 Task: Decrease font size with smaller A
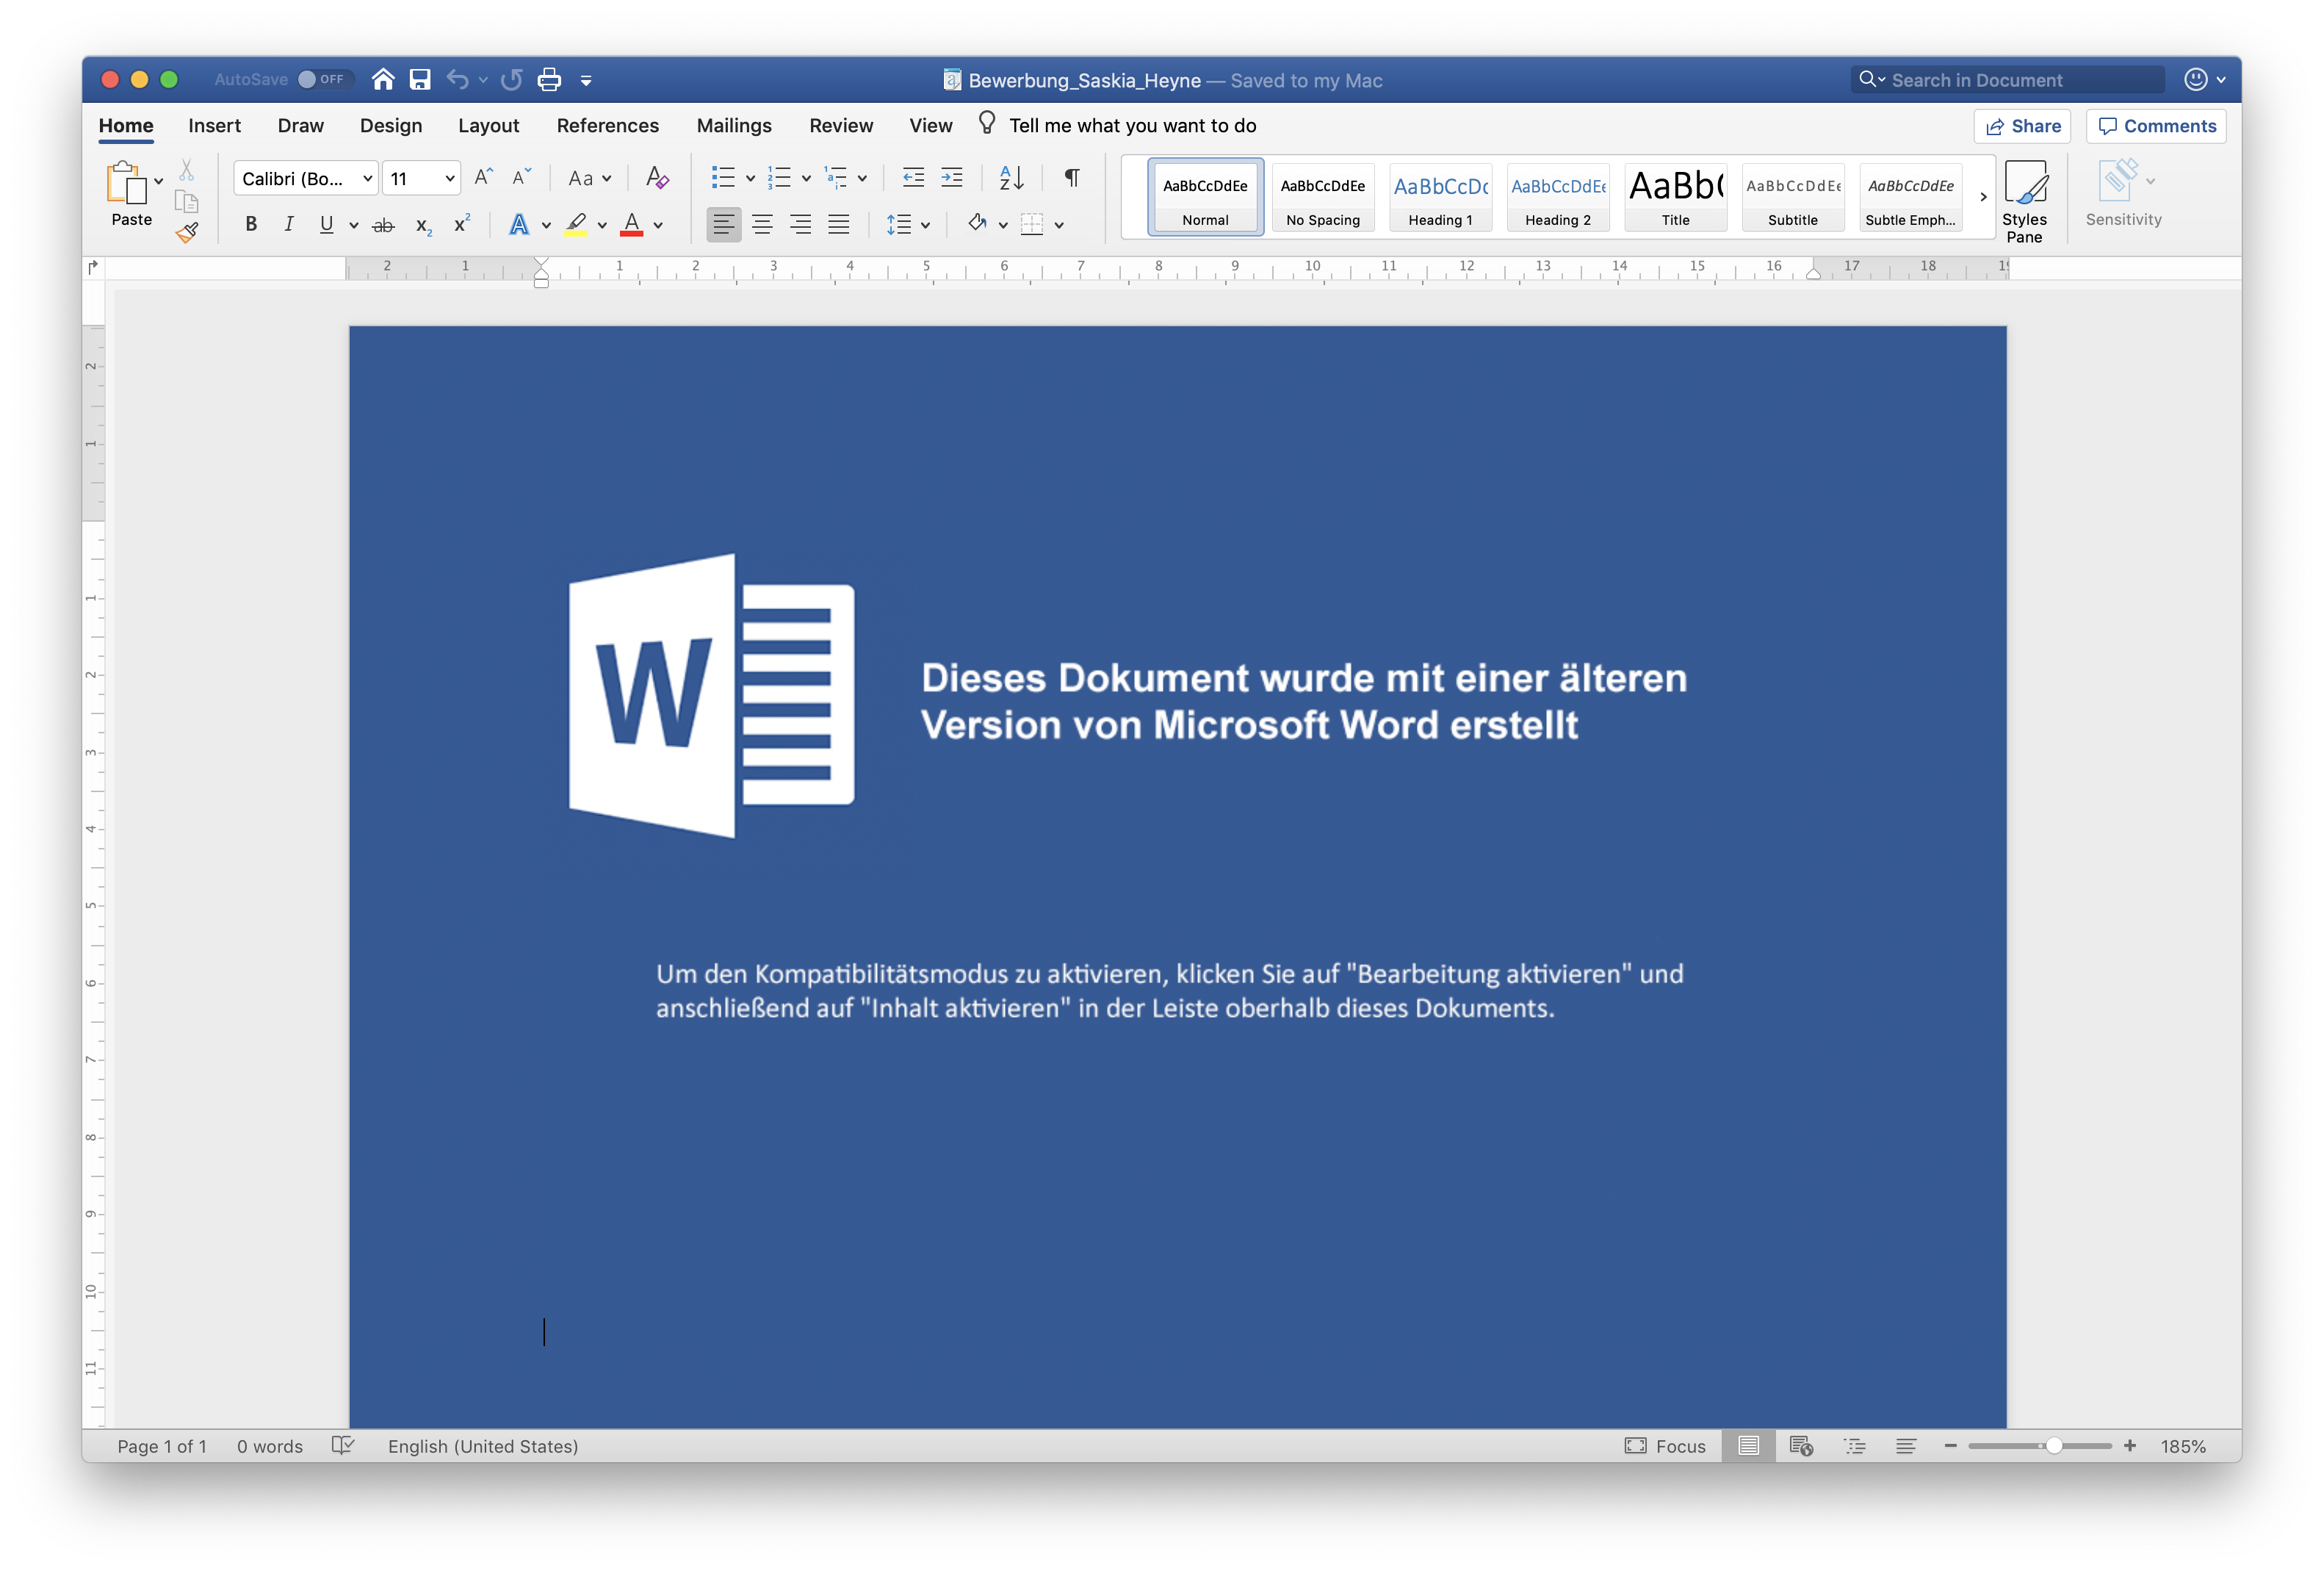point(521,177)
